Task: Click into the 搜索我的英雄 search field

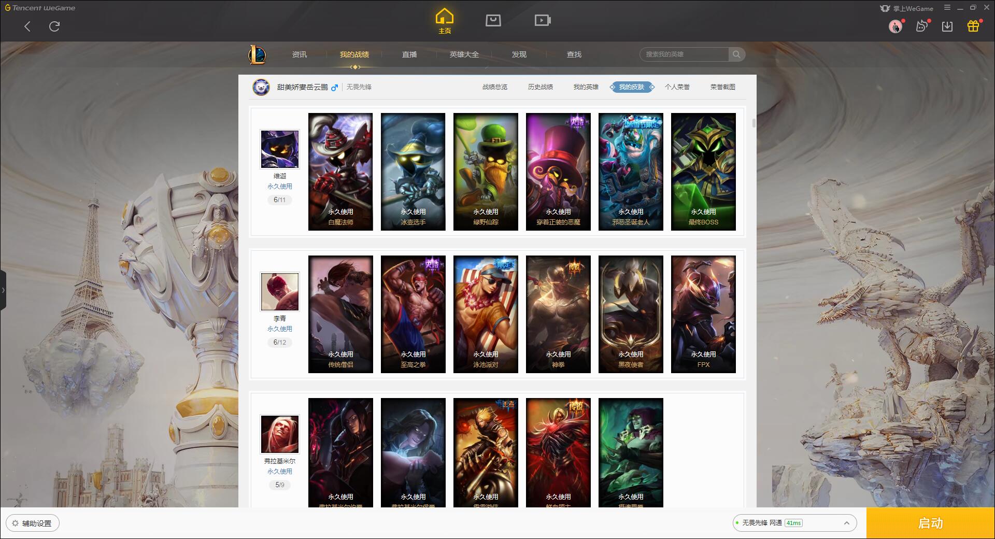Action: pyautogui.click(x=685, y=54)
